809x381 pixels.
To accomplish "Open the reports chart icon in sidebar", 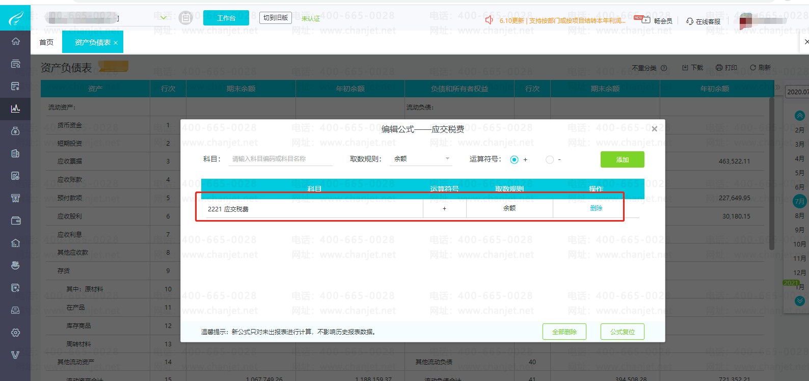I will [x=15, y=108].
